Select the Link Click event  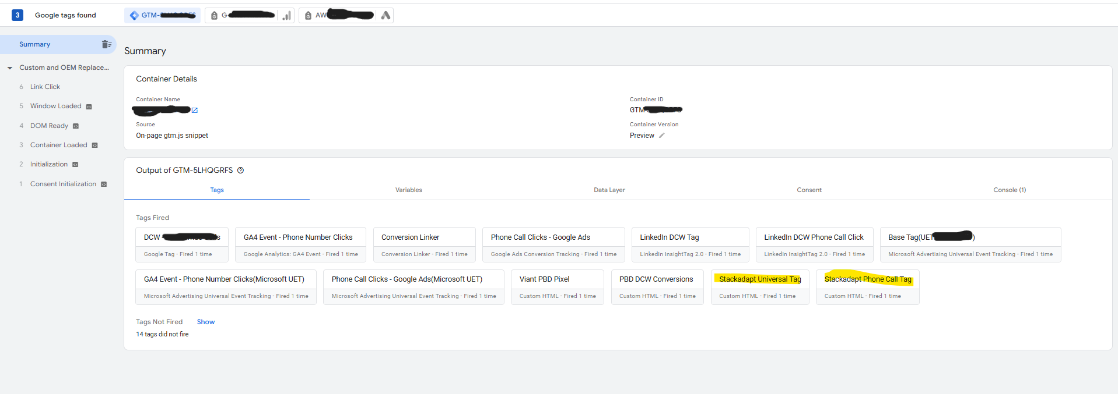click(45, 87)
